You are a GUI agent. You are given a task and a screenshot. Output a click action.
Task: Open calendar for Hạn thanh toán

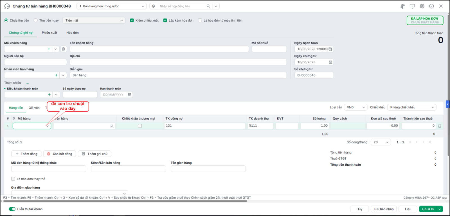(x=130, y=95)
